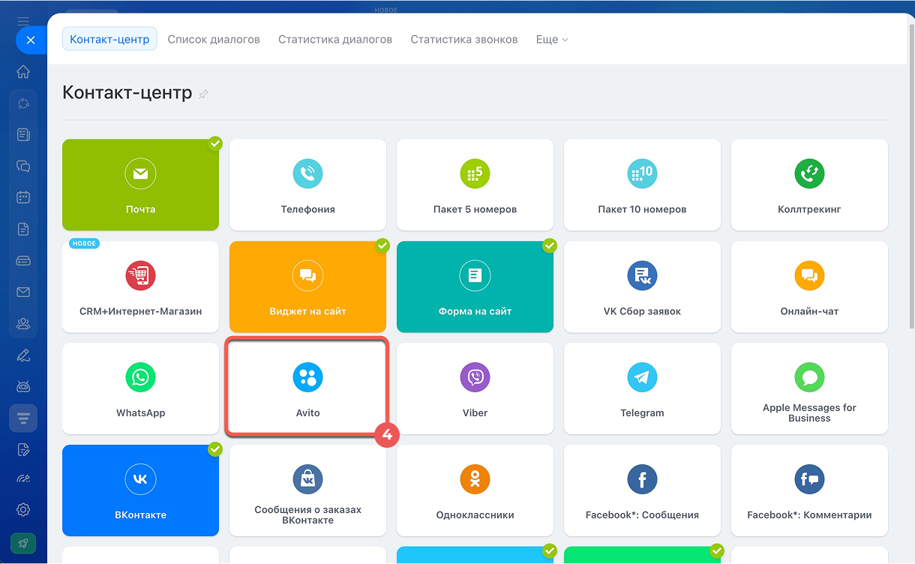Open the ВКонтакте channel tile
The image size is (915, 564).
click(x=140, y=490)
